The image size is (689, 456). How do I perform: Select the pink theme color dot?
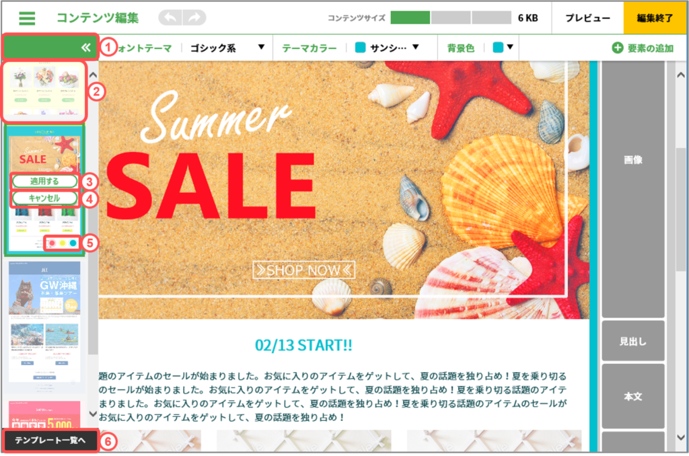[x=52, y=243]
